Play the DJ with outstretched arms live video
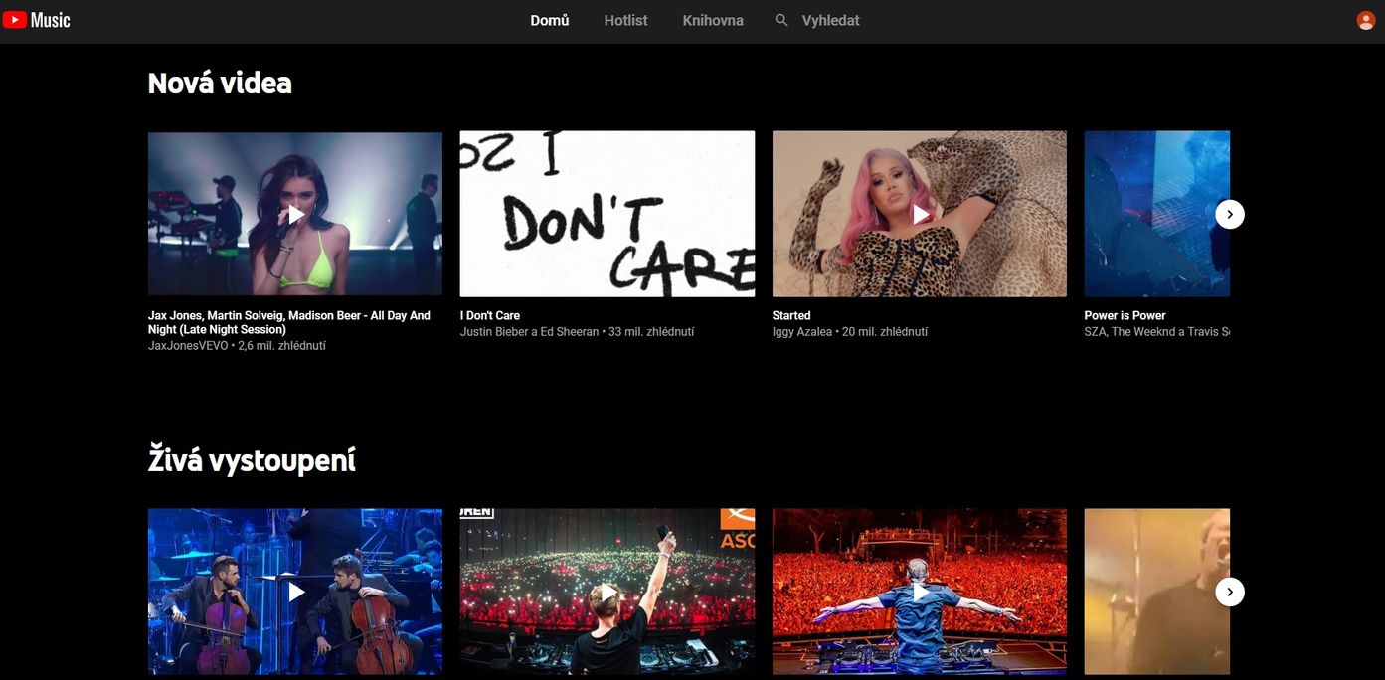The width and height of the screenshot is (1385, 680). pos(920,592)
